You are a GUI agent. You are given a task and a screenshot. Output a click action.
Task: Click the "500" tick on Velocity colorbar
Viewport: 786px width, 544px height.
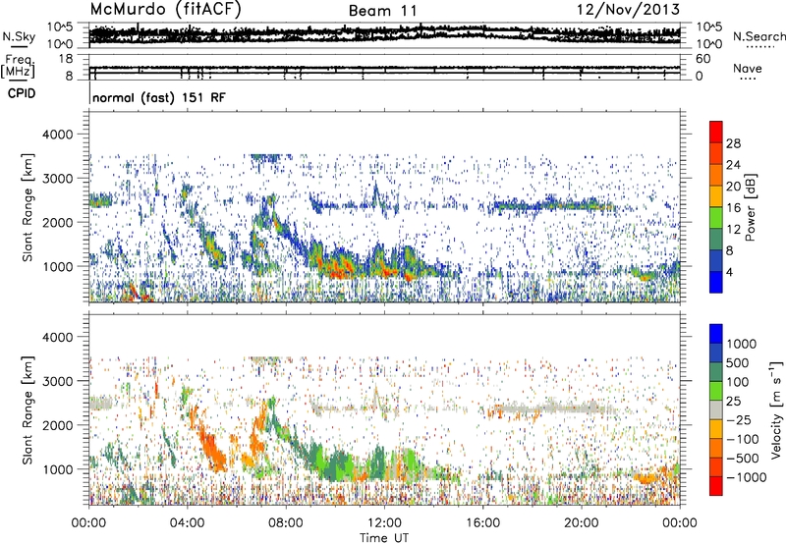738,362
